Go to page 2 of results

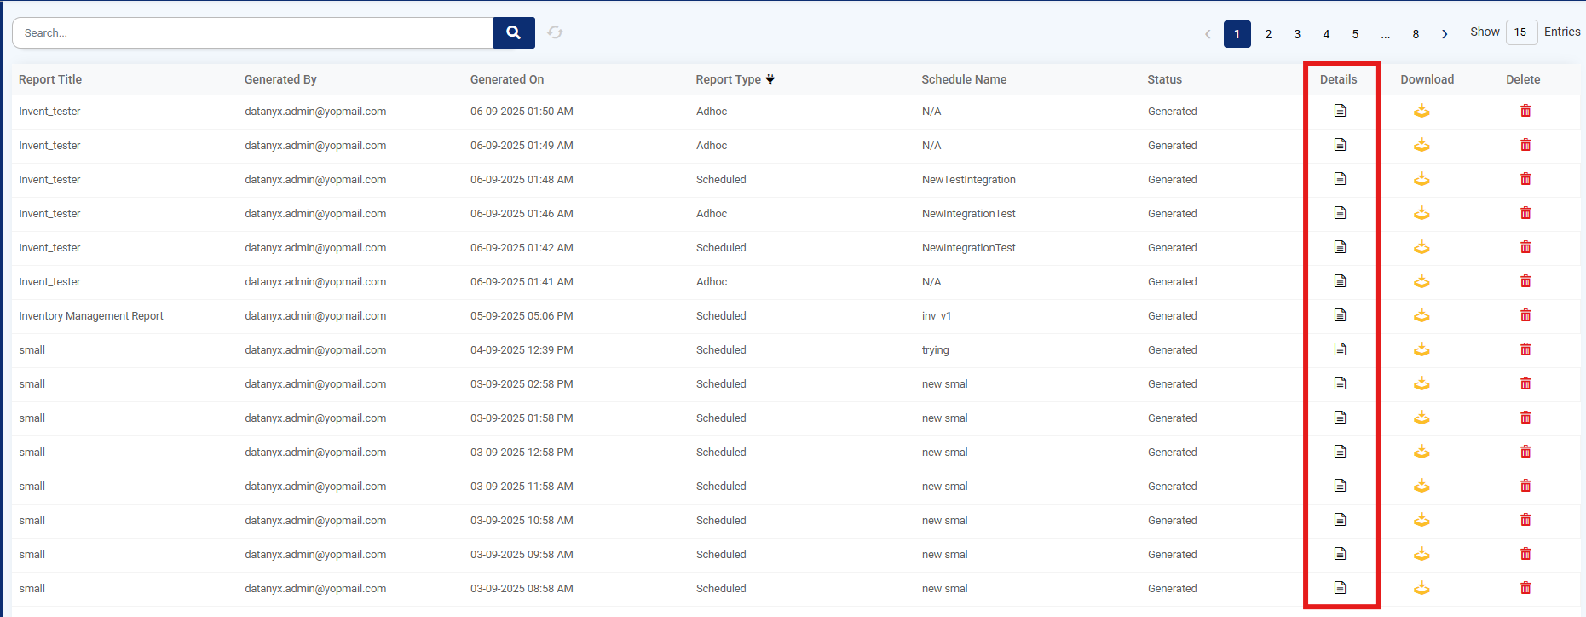1268,34
